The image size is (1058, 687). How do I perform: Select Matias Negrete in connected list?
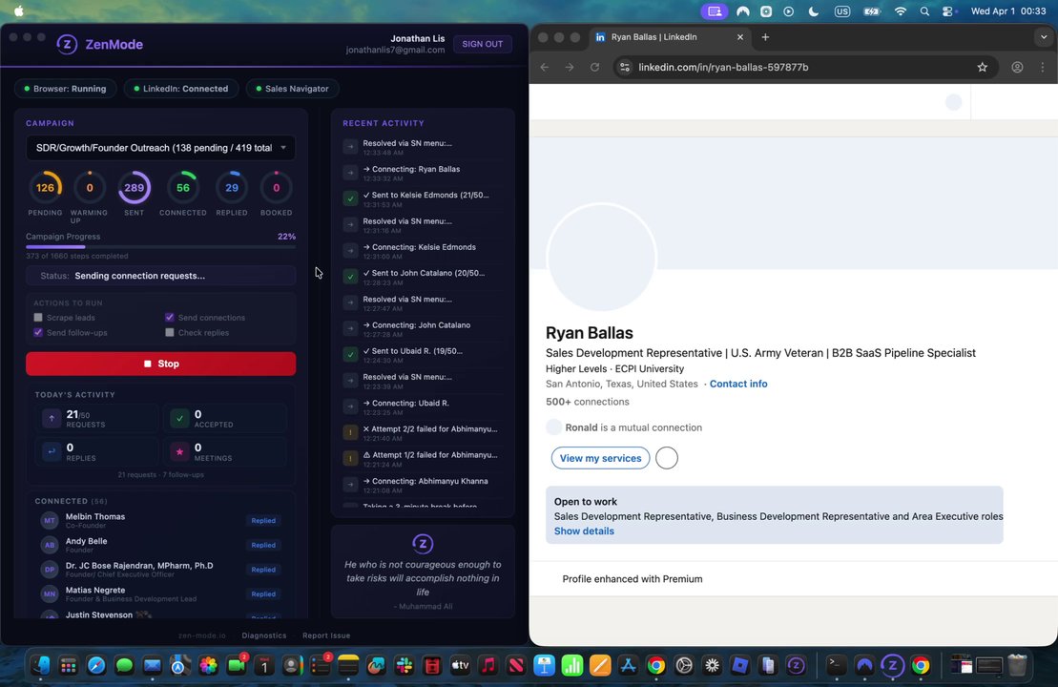click(160, 593)
